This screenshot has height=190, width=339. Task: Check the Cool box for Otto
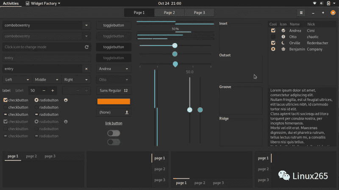273,37
